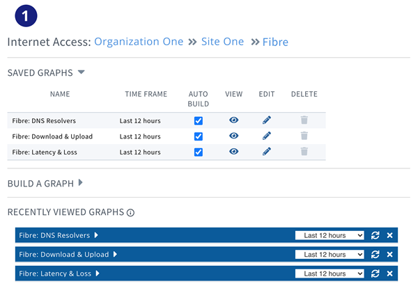Screen dimensions: 418x286
Task: View the Fibre: DNS Resolvers saved graph
Action: click(234, 120)
